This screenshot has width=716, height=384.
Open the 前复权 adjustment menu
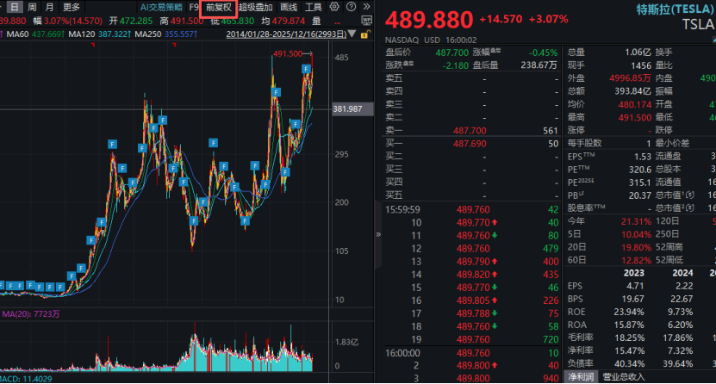coord(219,7)
